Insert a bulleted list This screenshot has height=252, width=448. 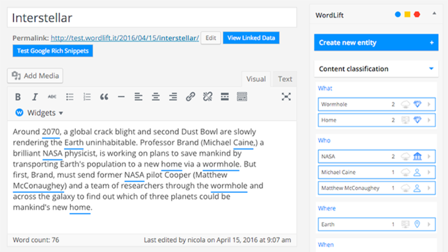pos(69,97)
